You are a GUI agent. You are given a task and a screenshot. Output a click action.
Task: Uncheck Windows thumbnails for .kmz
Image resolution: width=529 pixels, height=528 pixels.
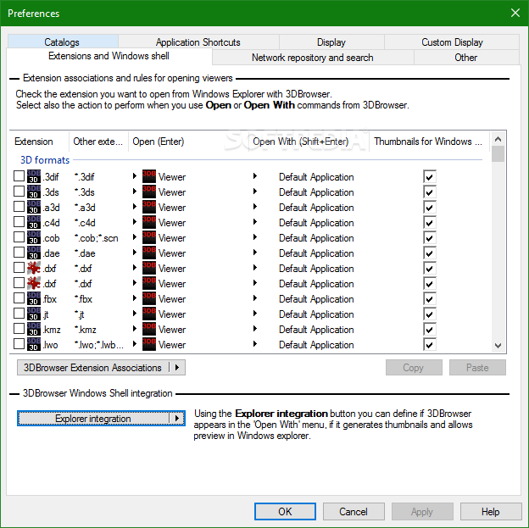click(x=430, y=330)
